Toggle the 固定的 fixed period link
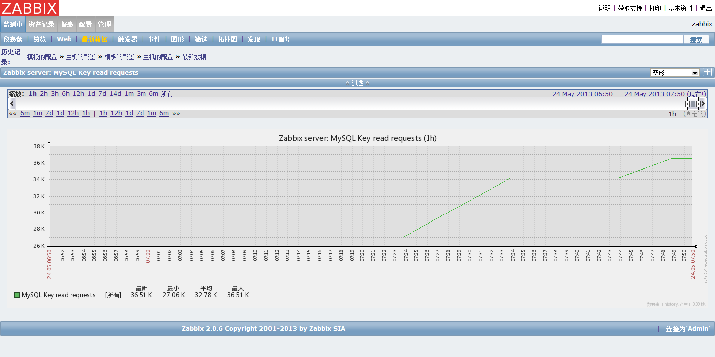The width and height of the screenshot is (715, 357). 694,114
